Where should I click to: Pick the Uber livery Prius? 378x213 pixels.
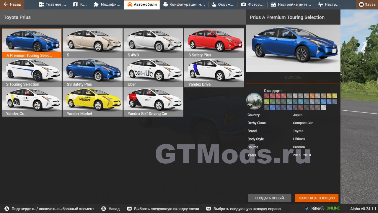(x=154, y=72)
